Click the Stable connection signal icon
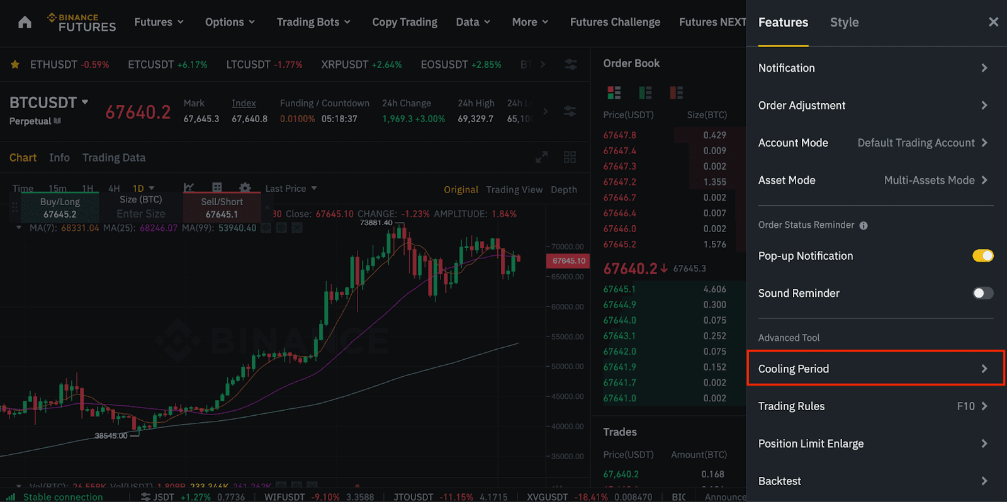Image resolution: width=1007 pixels, height=502 pixels. [x=11, y=497]
